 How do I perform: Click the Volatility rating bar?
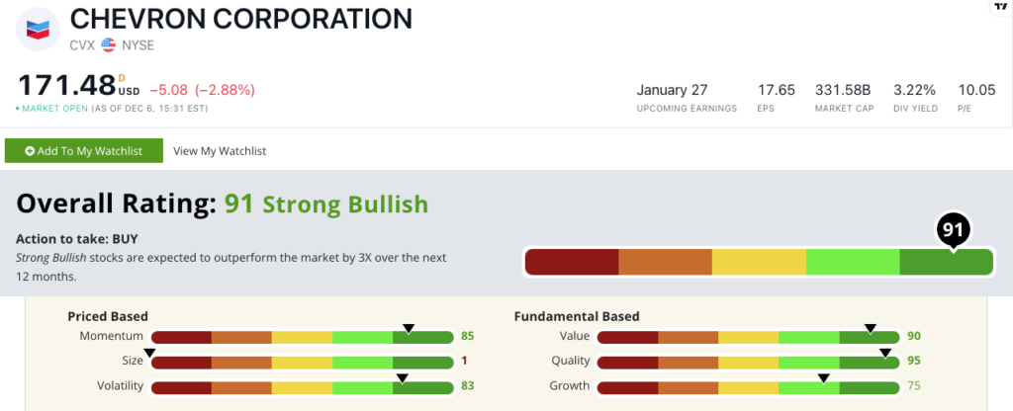(x=302, y=386)
